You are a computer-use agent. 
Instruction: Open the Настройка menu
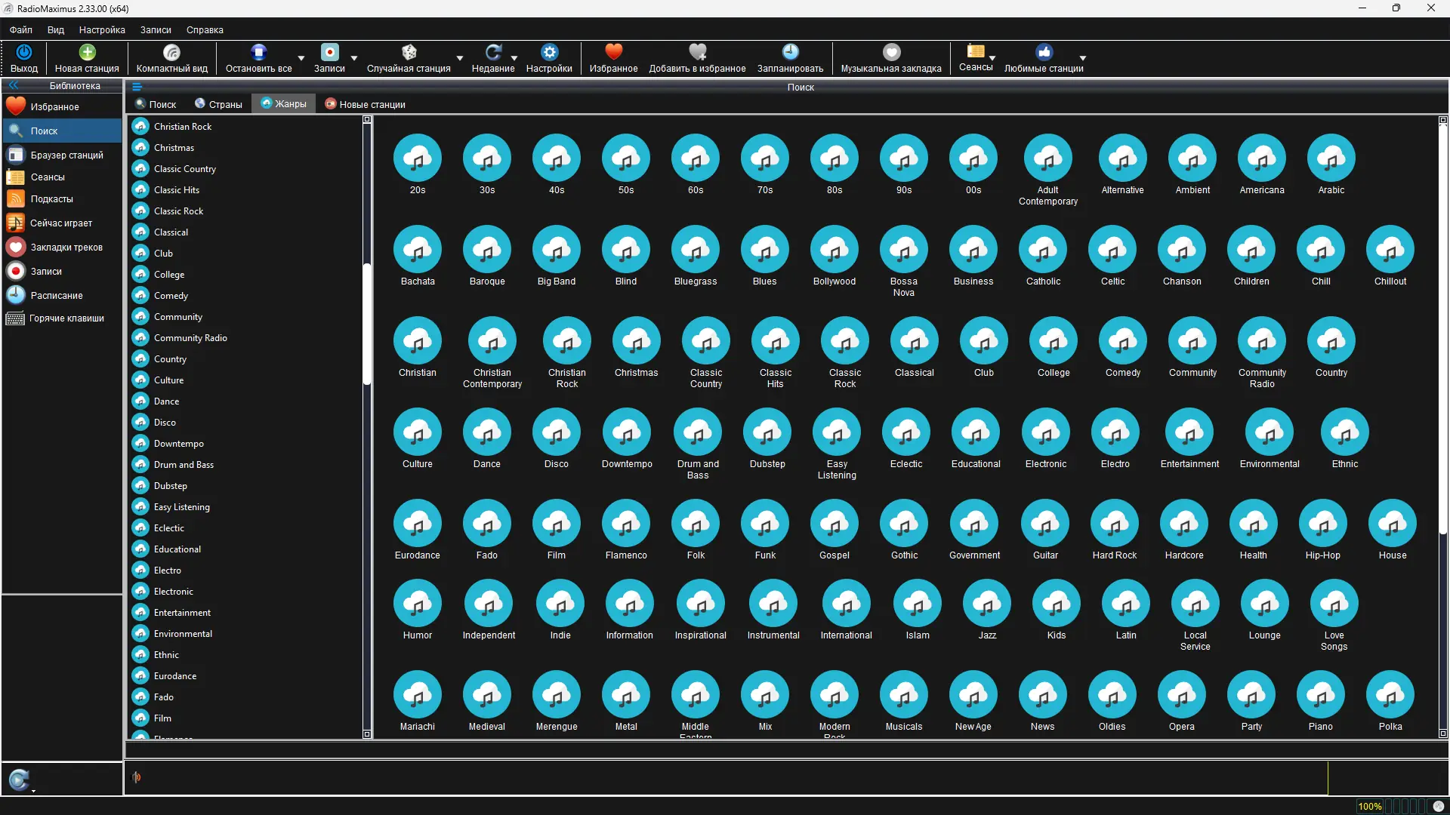click(102, 30)
